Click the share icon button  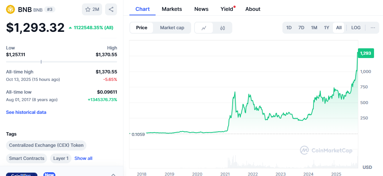(111, 9)
